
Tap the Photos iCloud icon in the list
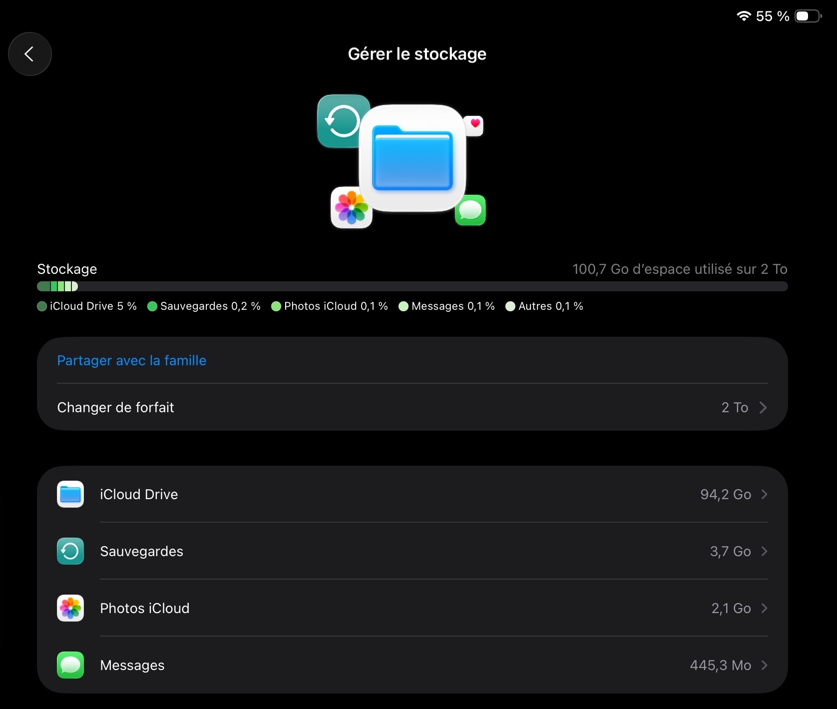[70, 608]
